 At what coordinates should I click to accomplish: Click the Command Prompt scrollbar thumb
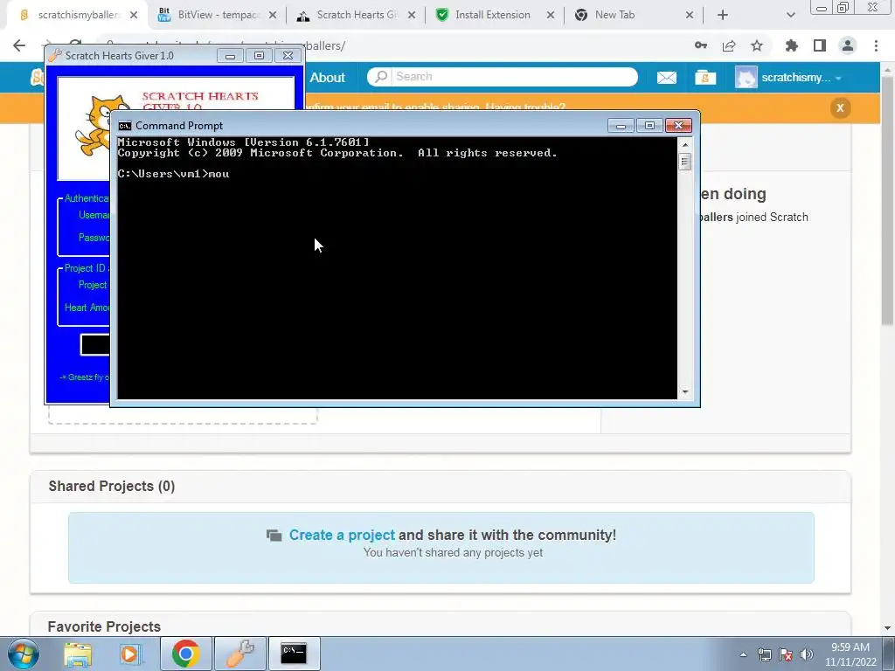685,162
